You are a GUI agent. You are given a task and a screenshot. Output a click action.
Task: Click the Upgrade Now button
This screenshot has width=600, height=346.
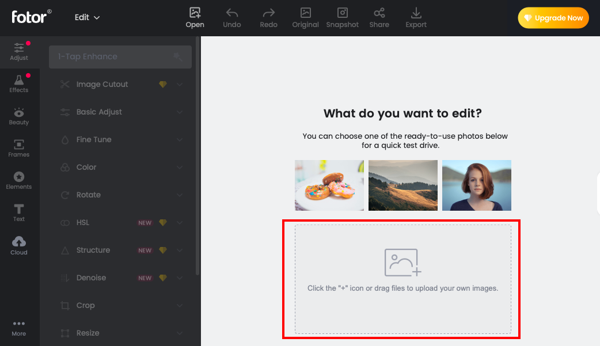point(553,18)
